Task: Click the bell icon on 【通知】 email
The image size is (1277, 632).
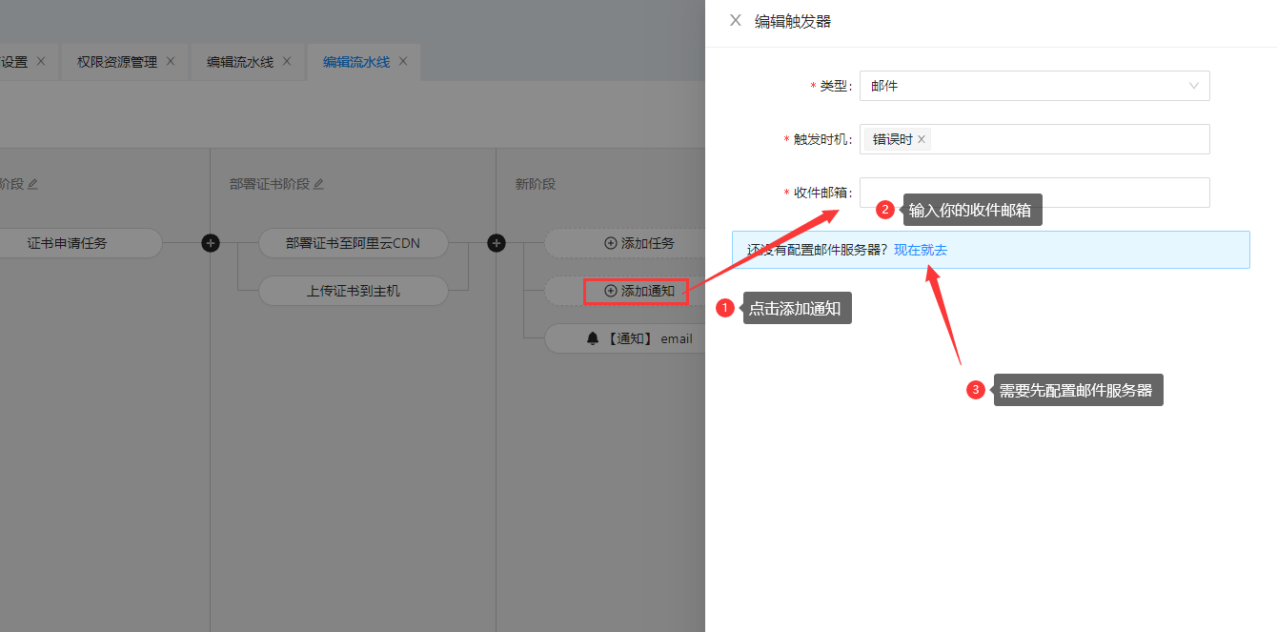Action: (593, 338)
